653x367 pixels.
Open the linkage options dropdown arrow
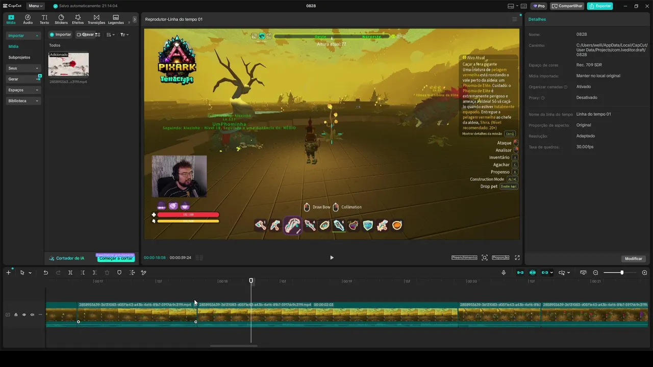[x=551, y=273]
